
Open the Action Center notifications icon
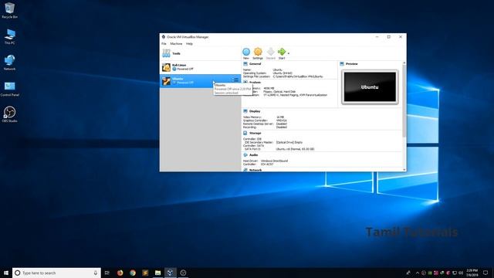486,273
